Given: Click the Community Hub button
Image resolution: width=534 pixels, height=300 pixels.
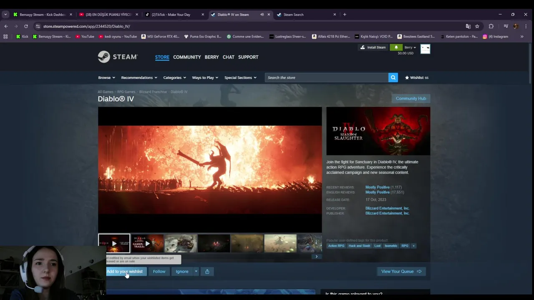Looking at the screenshot, I should pos(411,98).
